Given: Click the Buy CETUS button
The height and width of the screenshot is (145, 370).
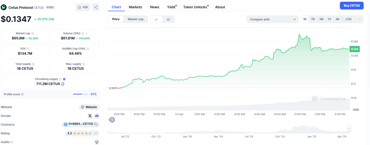Looking at the screenshot, I should [x=351, y=5].
